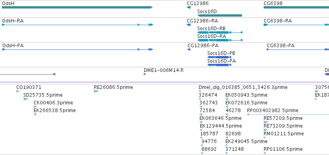This screenshot has width=329, height=155.
Task: Click feature 72584
Action: coord(201,114)
